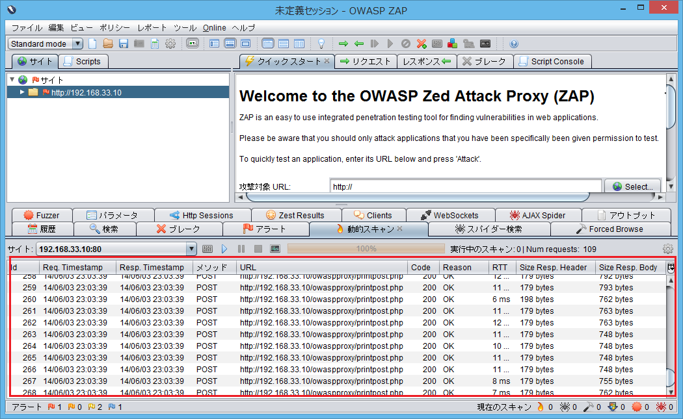Image resolution: width=683 pixels, height=419 pixels.
Task: Switch to the Scripts tab
Action: (x=83, y=61)
